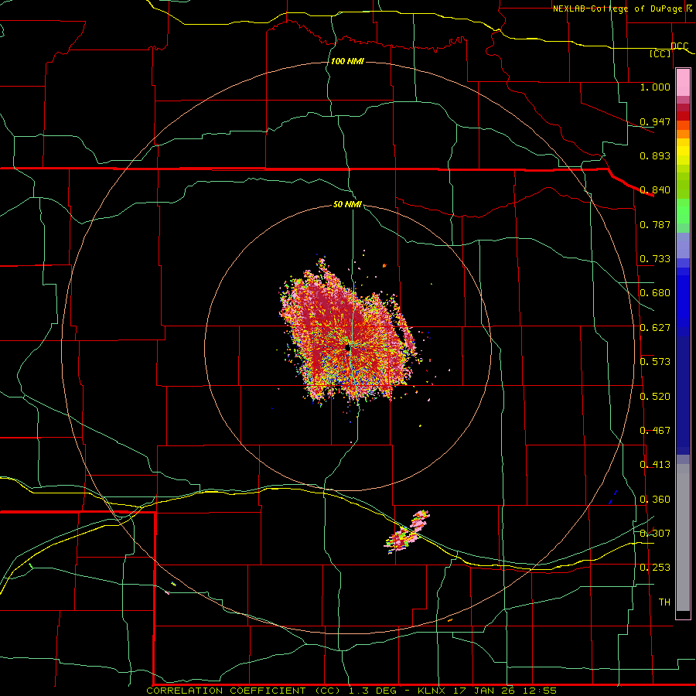Select the 0.787 legend value
696x696 pixels.
pyautogui.click(x=655, y=224)
